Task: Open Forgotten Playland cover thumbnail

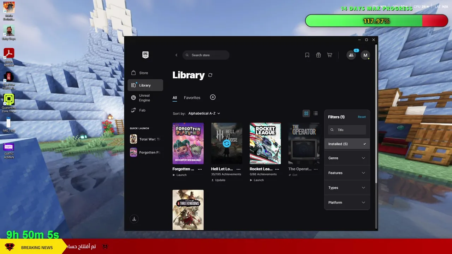Action: (x=188, y=144)
